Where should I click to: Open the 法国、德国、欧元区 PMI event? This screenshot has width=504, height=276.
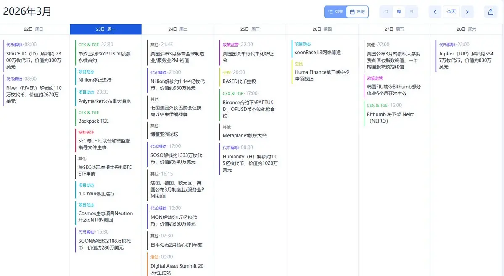click(x=179, y=185)
